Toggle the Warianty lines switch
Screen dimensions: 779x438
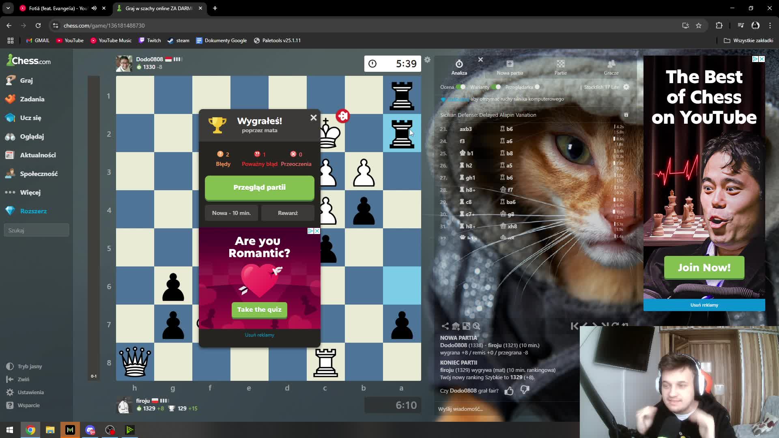click(496, 87)
